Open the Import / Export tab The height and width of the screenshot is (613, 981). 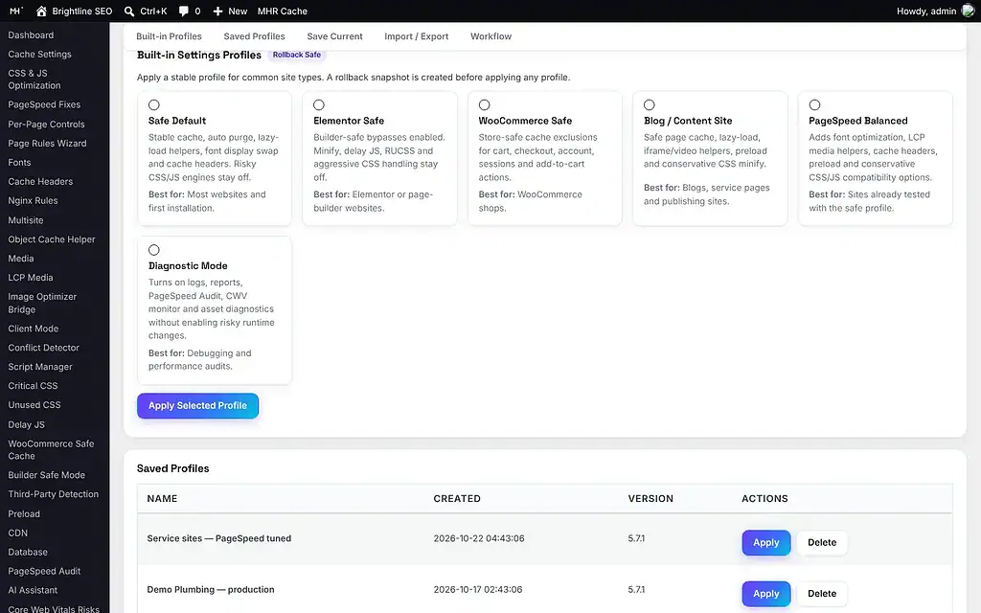(416, 36)
